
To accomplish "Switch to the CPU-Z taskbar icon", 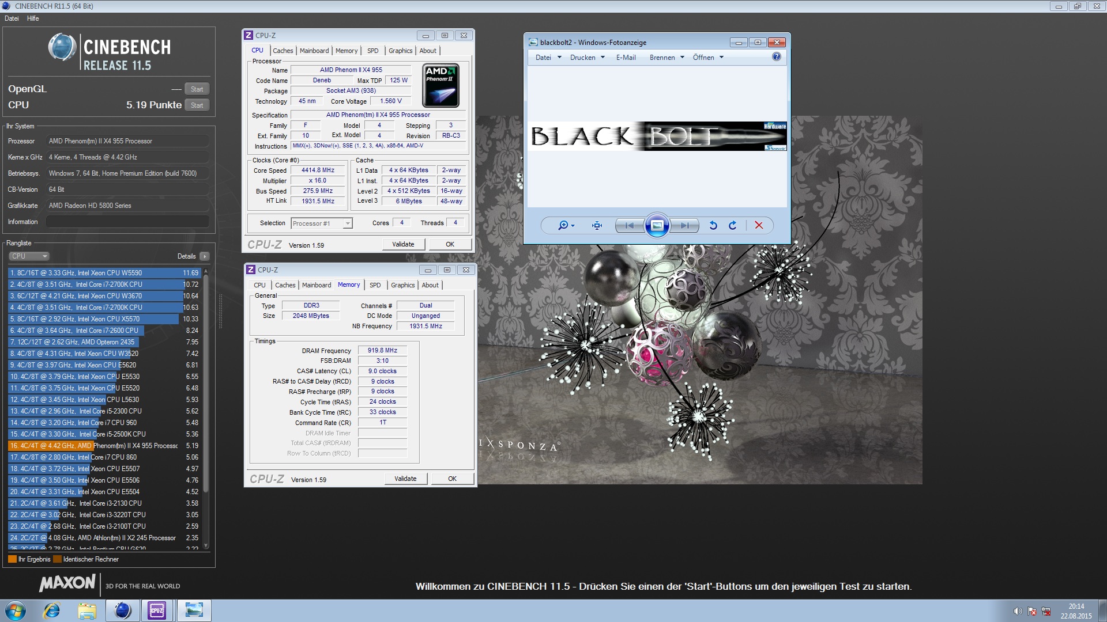I will (x=157, y=610).
